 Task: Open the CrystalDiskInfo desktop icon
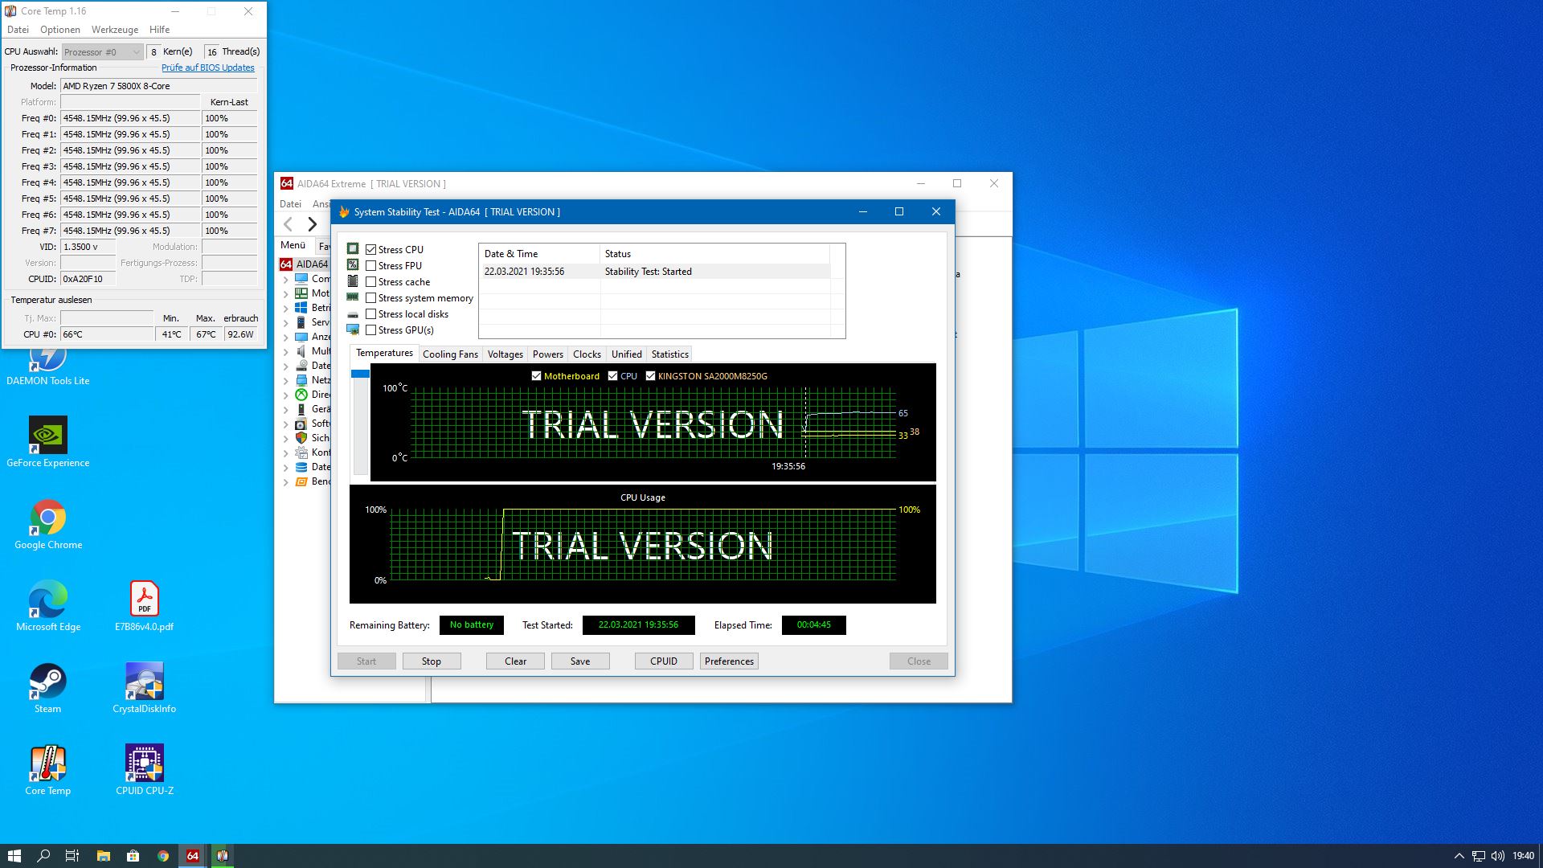(145, 682)
